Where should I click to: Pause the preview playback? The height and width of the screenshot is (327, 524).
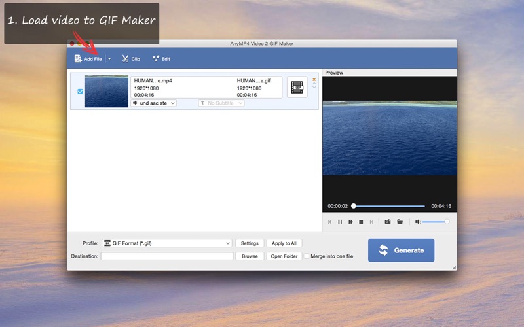point(340,222)
